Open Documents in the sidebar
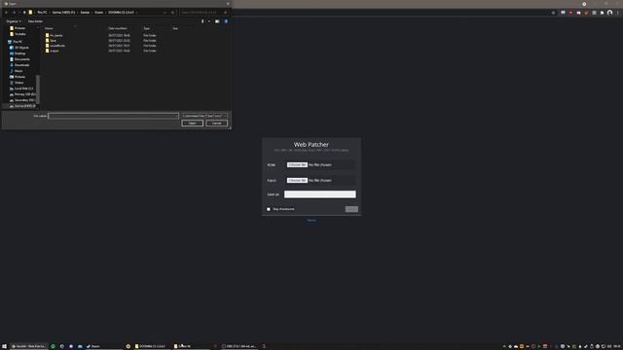 click(x=19, y=59)
